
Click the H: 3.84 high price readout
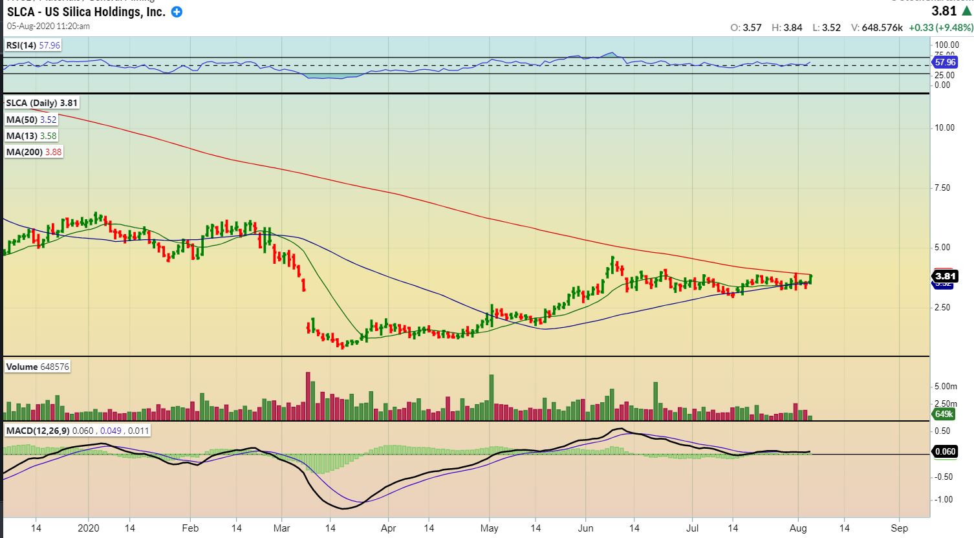pyautogui.click(x=787, y=28)
